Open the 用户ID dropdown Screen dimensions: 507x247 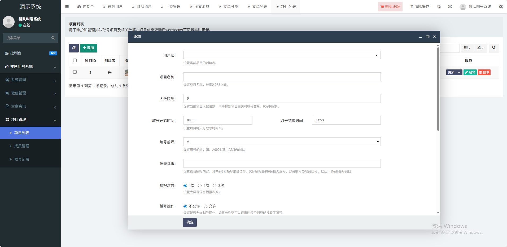(x=282, y=55)
